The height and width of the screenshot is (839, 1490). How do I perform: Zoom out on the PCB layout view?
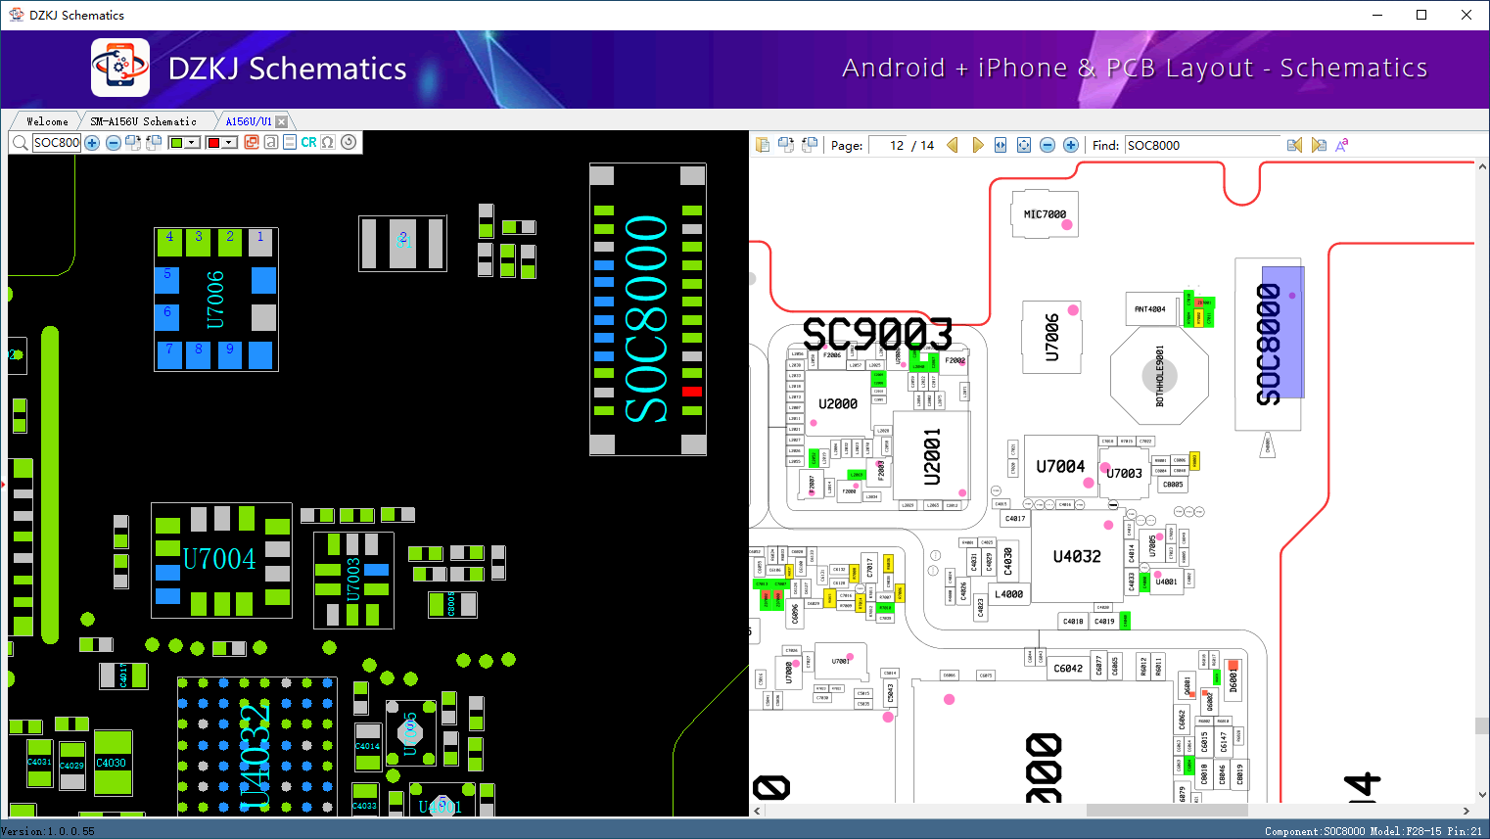tap(114, 143)
